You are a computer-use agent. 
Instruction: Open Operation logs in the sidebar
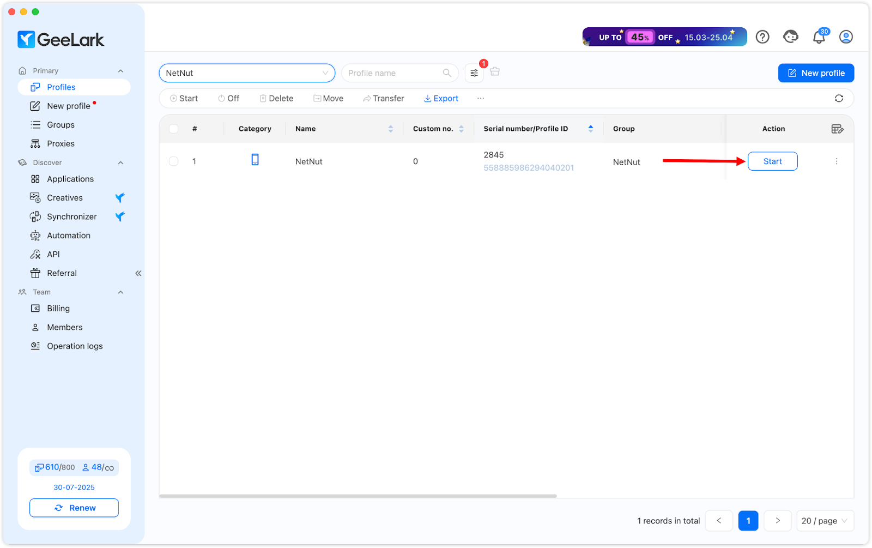click(x=74, y=346)
